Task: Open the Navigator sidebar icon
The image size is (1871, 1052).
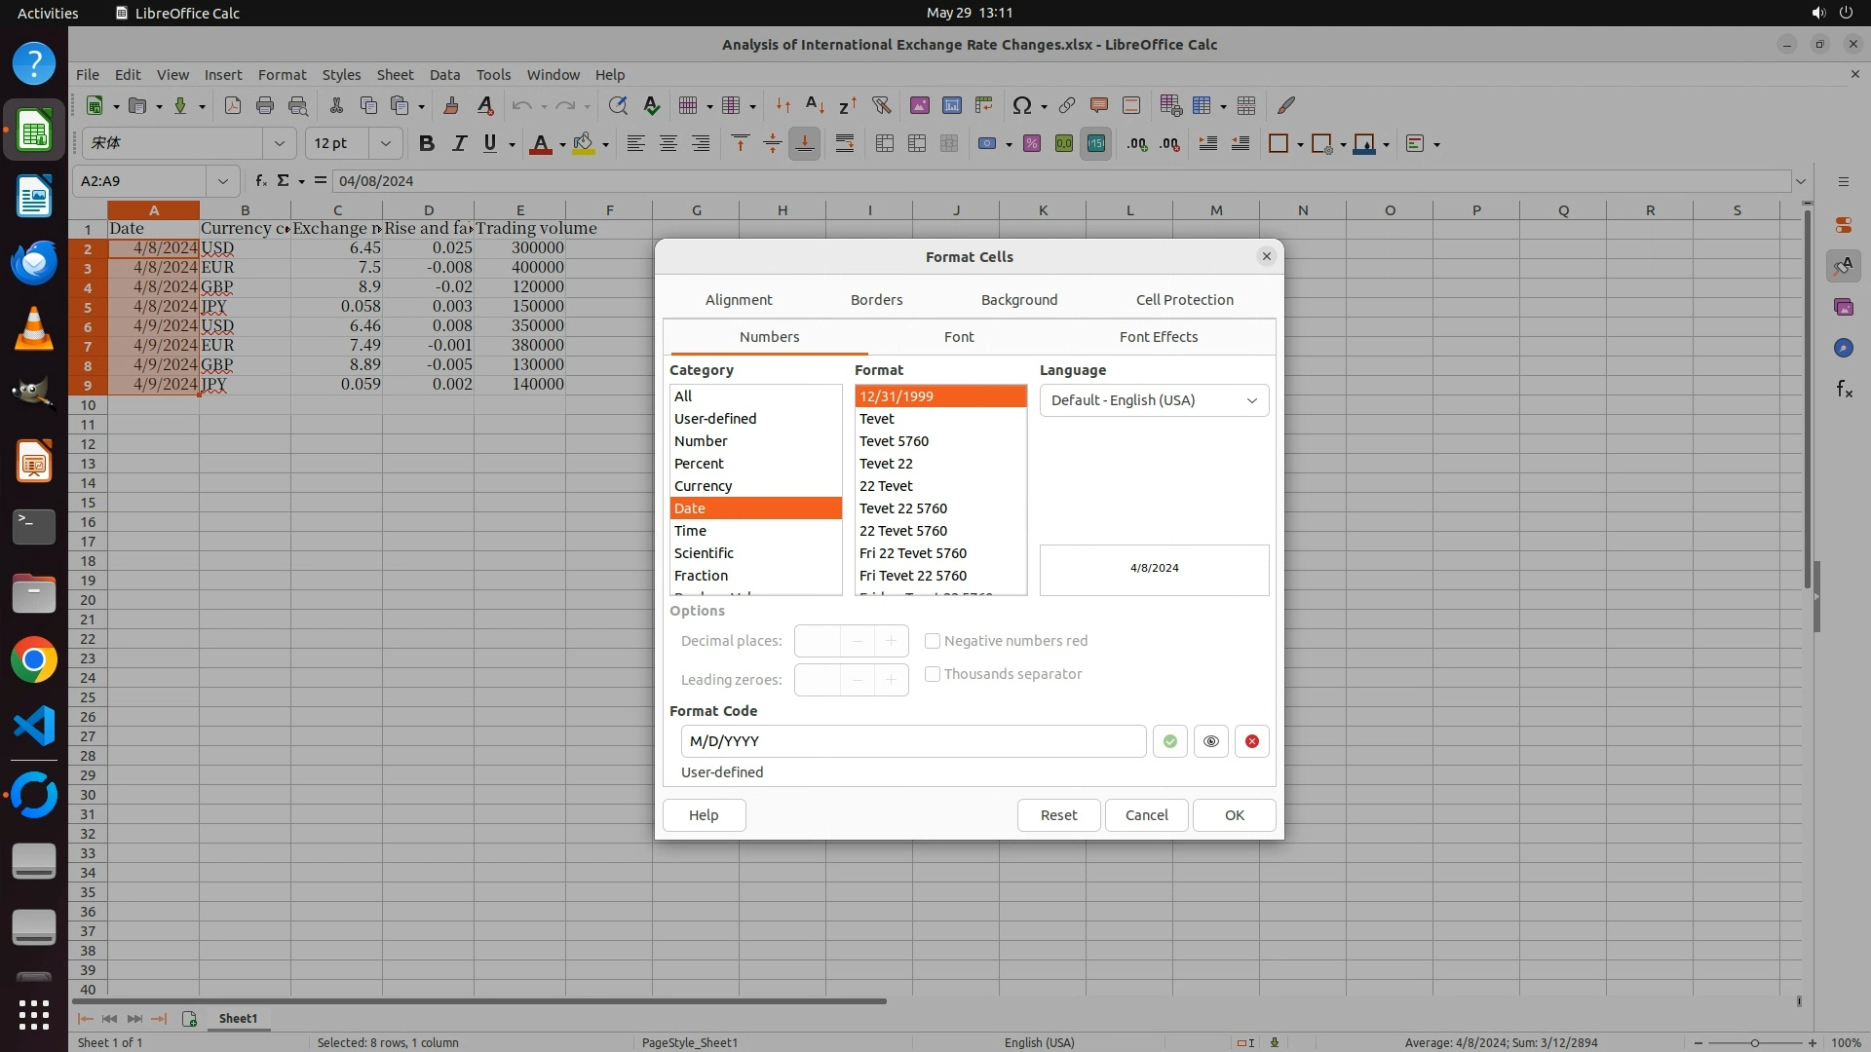Action: [x=1843, y=348]
